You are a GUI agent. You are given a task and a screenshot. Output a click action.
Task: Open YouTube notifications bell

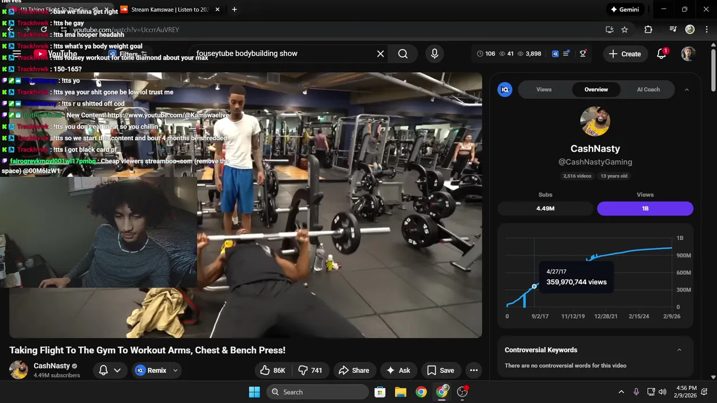pyautogui.click(x=662, y=54)
